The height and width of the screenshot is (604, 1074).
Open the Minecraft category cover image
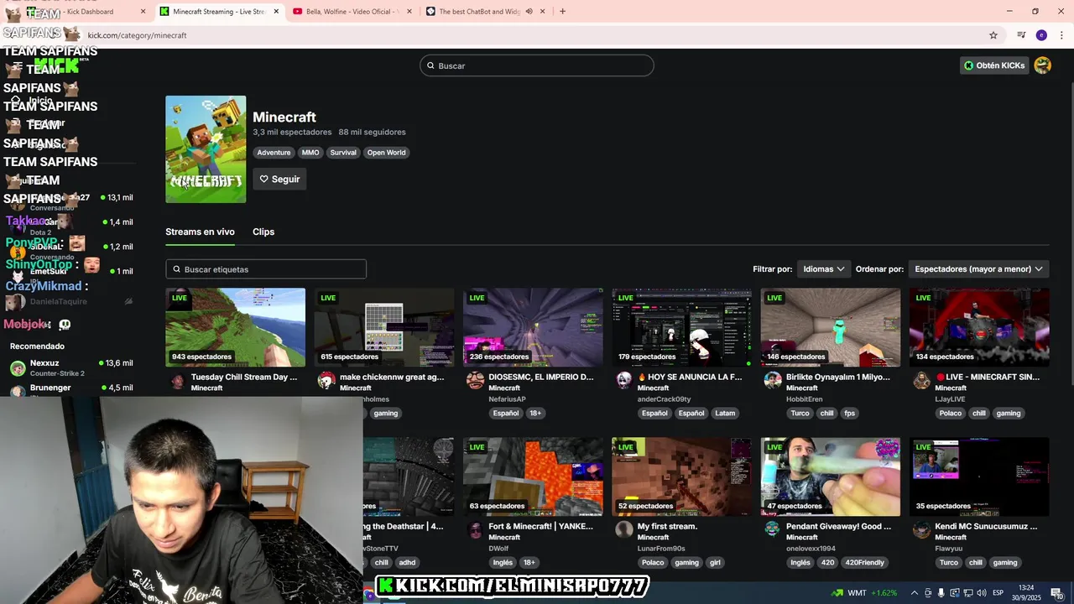tap(206, 149)
